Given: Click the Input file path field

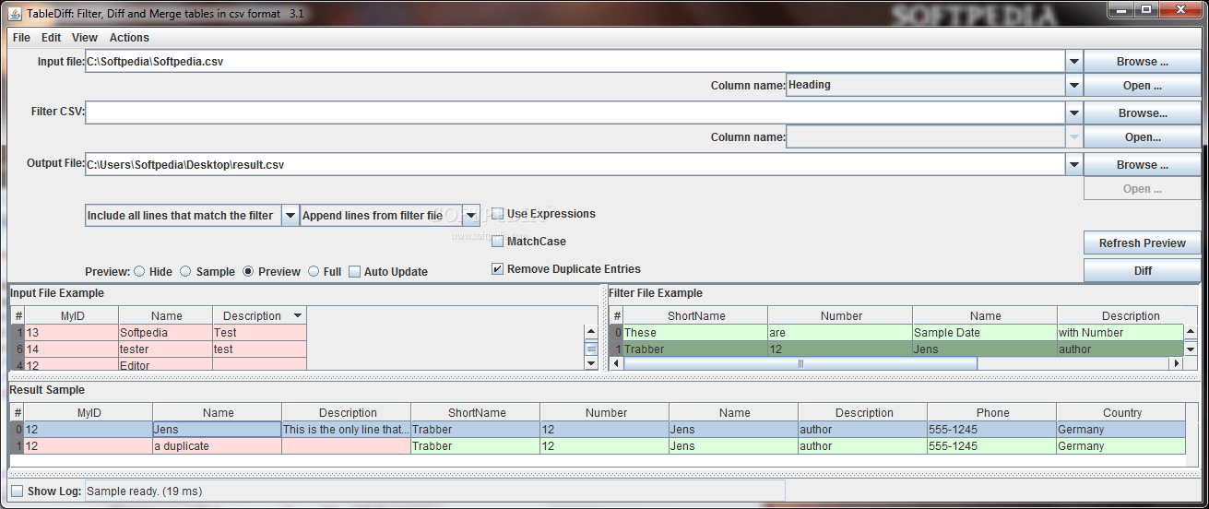Looking at the screenshot, I should 574,62.
